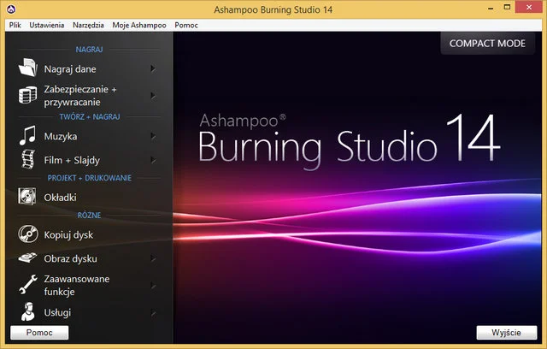This screenshot has width=547, height=349.
Task: Select the Okładki label
Action: (x=60, y=198)
